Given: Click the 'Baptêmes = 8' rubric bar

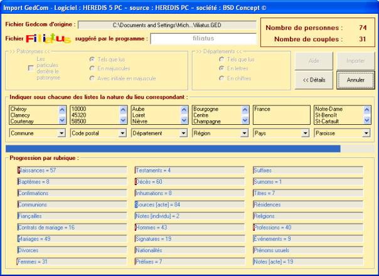Looking at the screenshot, I should click(72, 182).
